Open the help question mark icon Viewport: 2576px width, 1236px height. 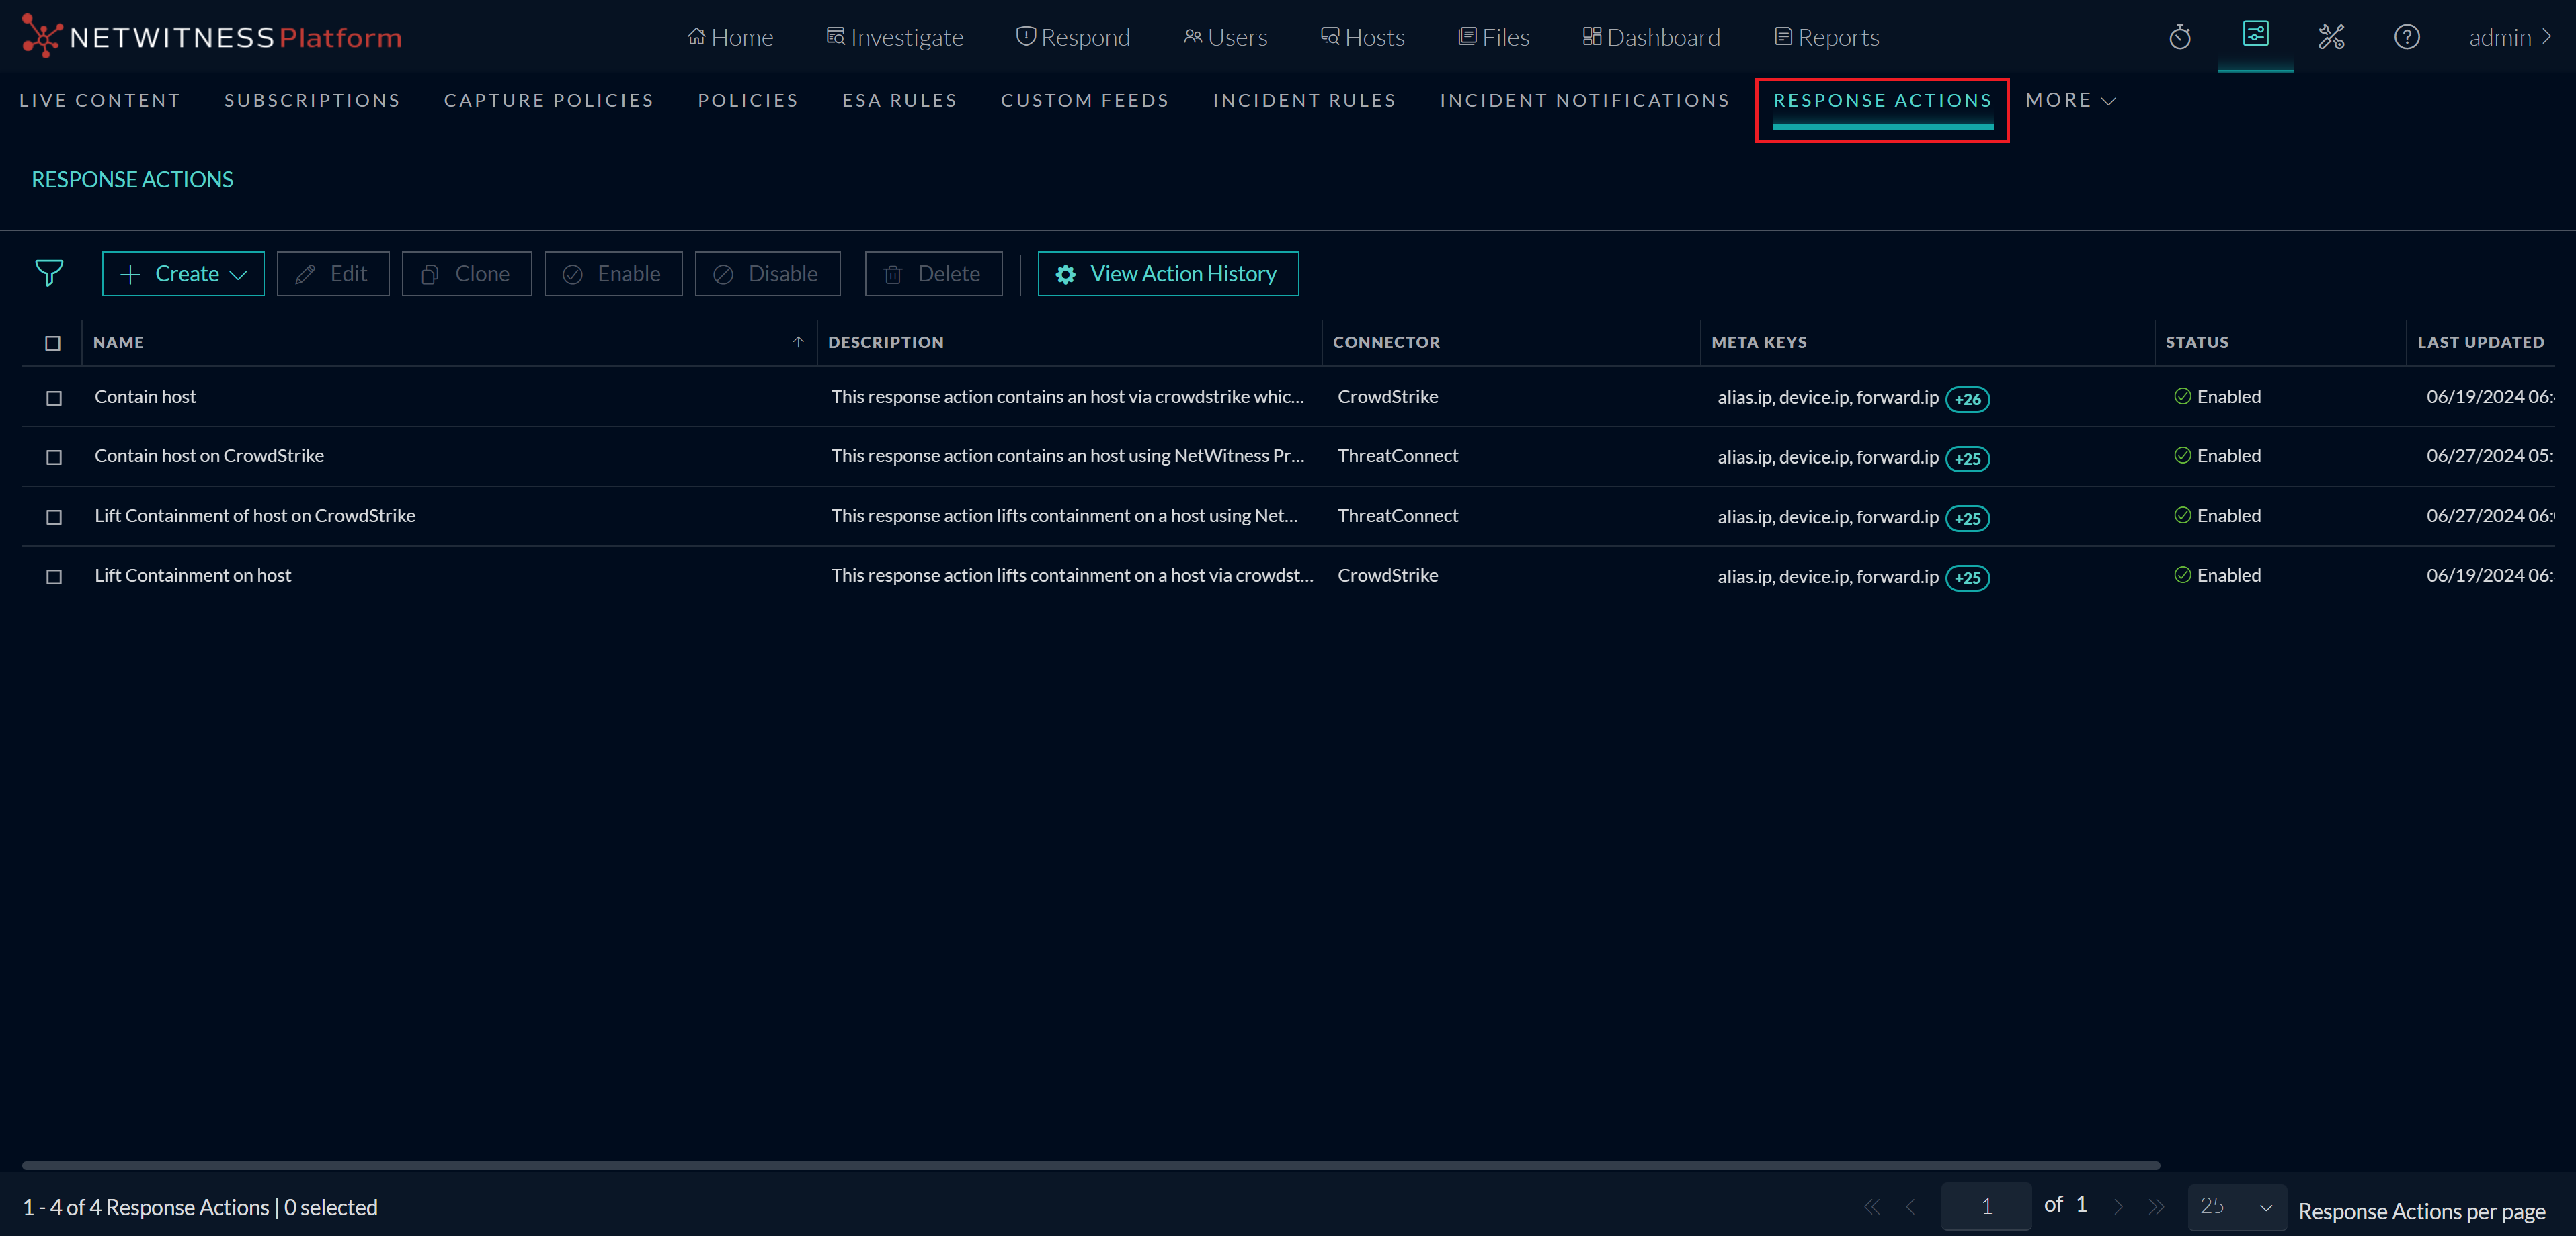click(2406, 38)
